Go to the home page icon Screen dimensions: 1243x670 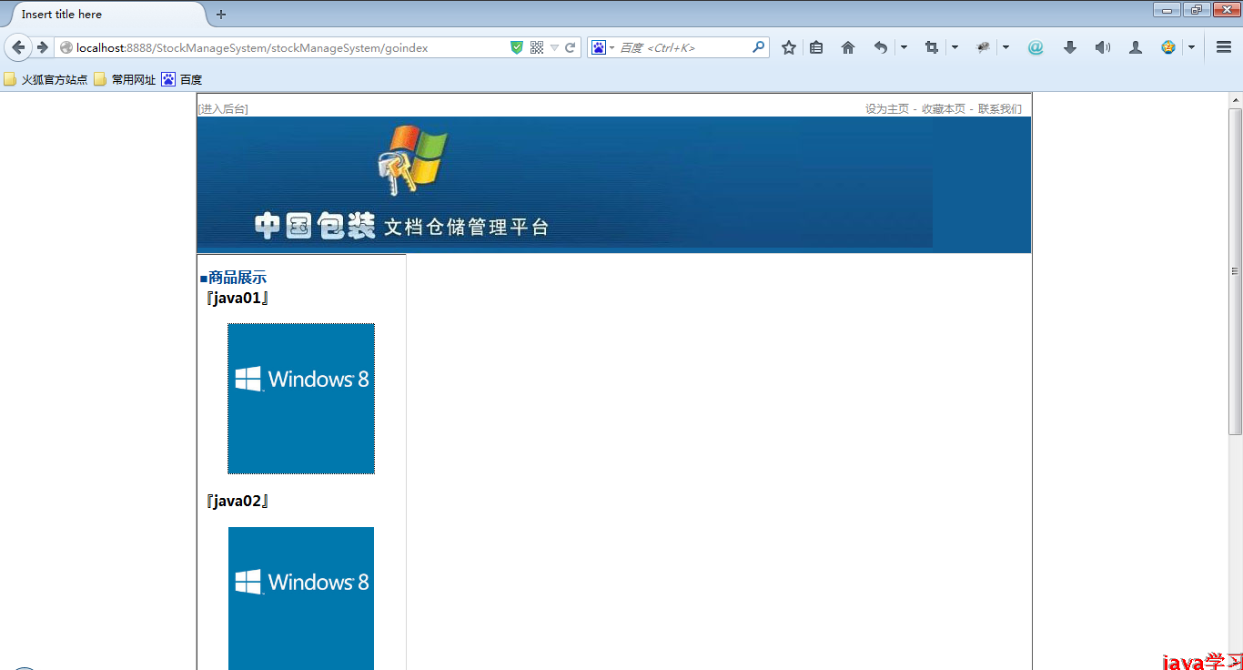[848, 47]
